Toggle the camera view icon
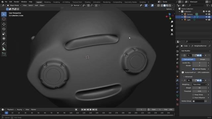Viewport: 212px width, 119px height. pos(172,30)
